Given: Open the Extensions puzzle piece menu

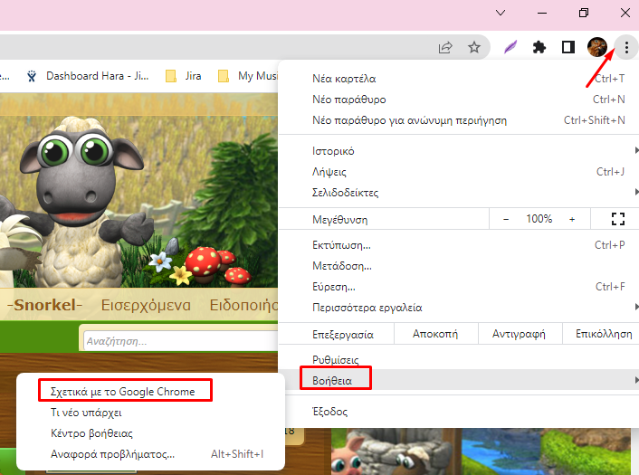Looking at the screenshot, I should click(x=539, y=47).
